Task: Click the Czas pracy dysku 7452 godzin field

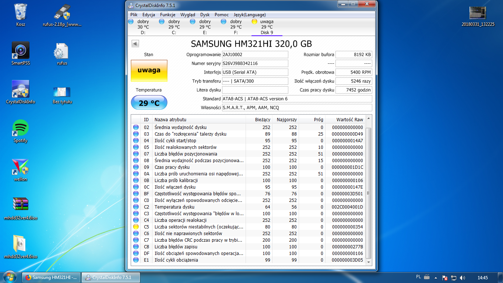Action: click(x=353, y=90)
